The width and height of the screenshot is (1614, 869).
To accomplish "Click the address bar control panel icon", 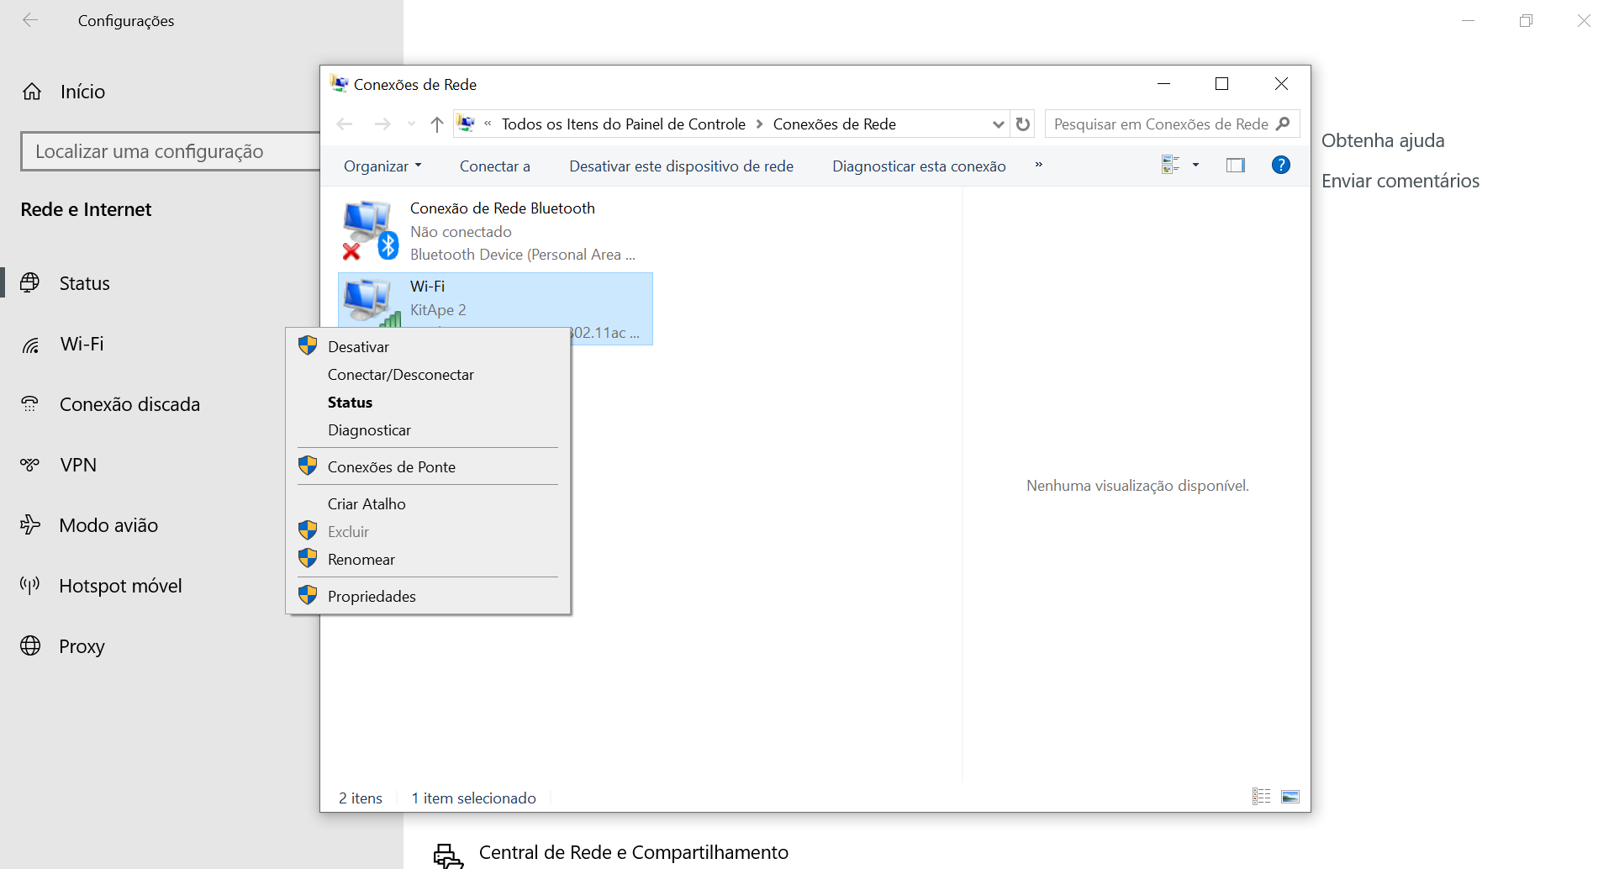I will 466,124.
